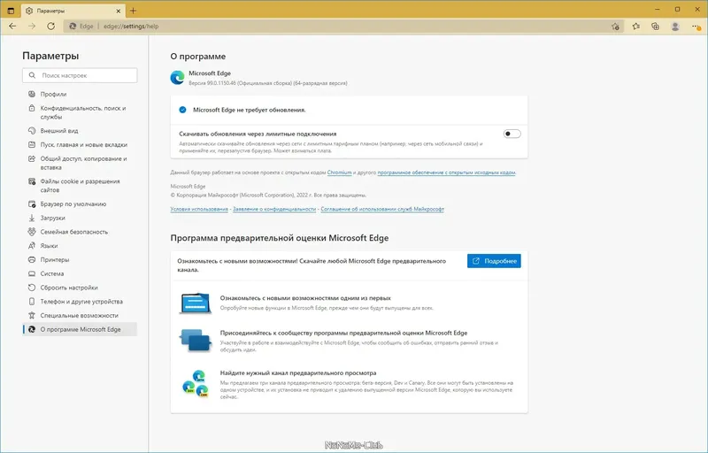Click the blue update status checkmark
This screenshot has height=453, width=708.
click(x=182, y=110)
